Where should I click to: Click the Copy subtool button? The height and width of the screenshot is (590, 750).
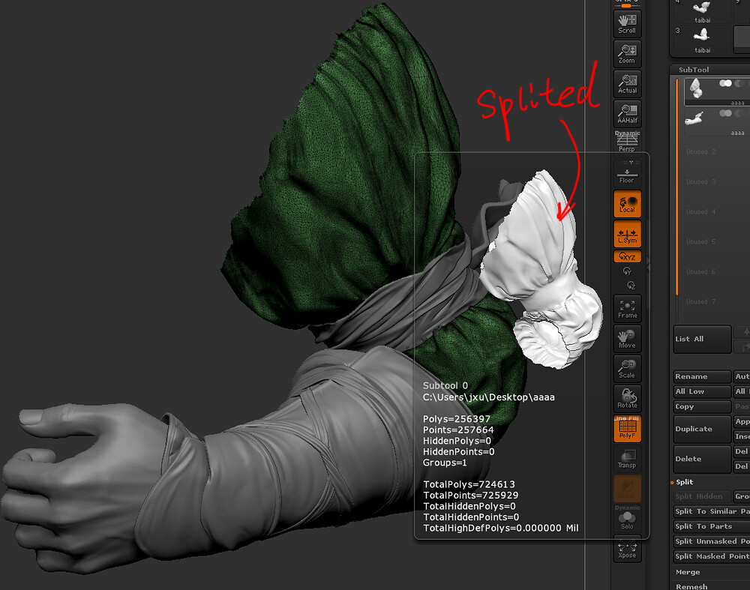pyautogui.click(x=702, y=407)
